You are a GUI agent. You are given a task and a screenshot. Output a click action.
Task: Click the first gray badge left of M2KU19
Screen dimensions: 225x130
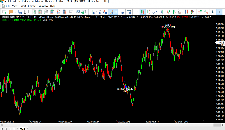pos(5,17)
